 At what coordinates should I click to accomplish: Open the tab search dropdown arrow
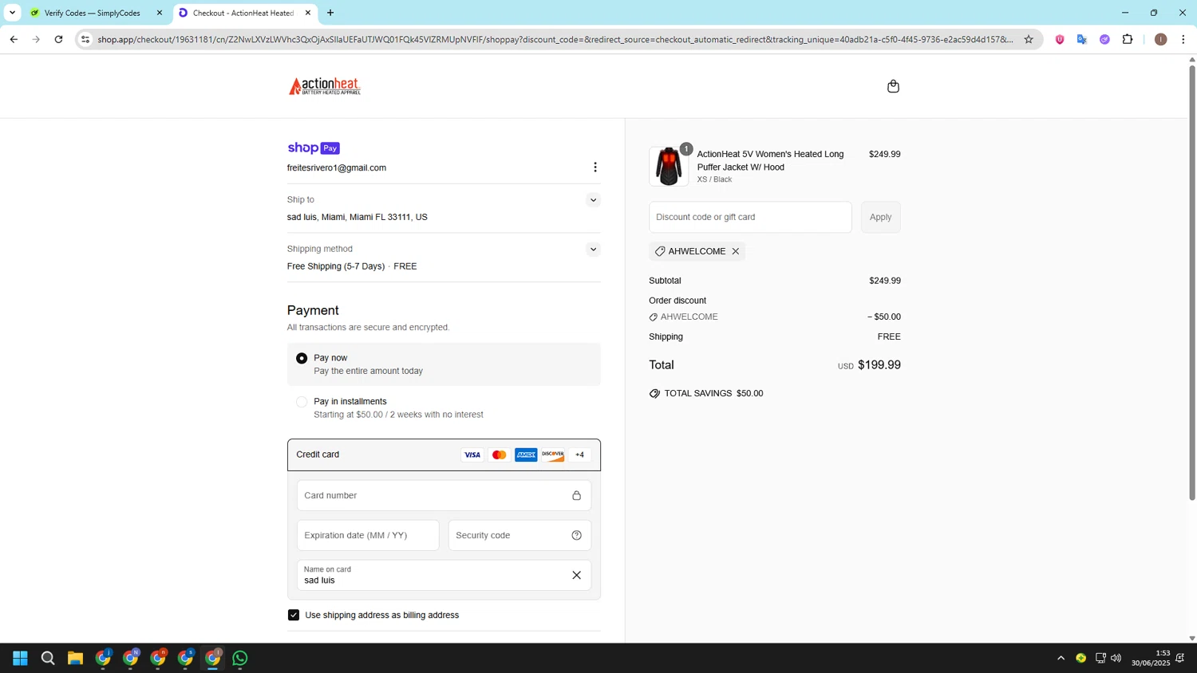pyautogui.click(x=12, y=13)
